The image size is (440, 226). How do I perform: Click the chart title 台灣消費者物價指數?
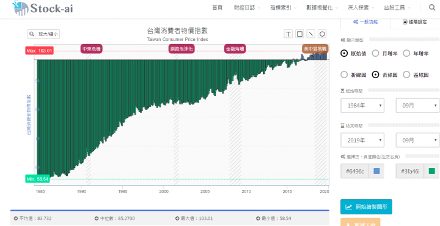(177, 31)
